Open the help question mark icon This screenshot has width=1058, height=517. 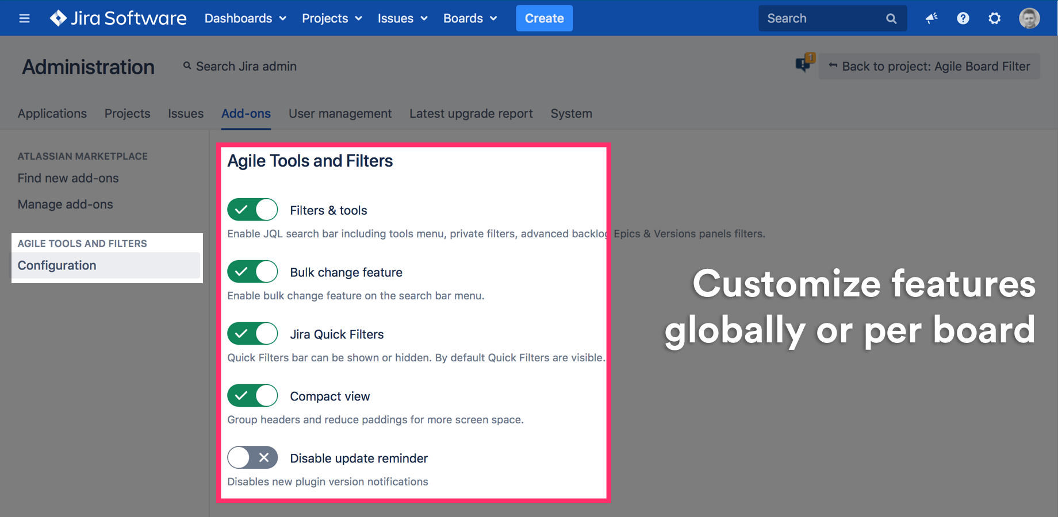click(963, 18)
